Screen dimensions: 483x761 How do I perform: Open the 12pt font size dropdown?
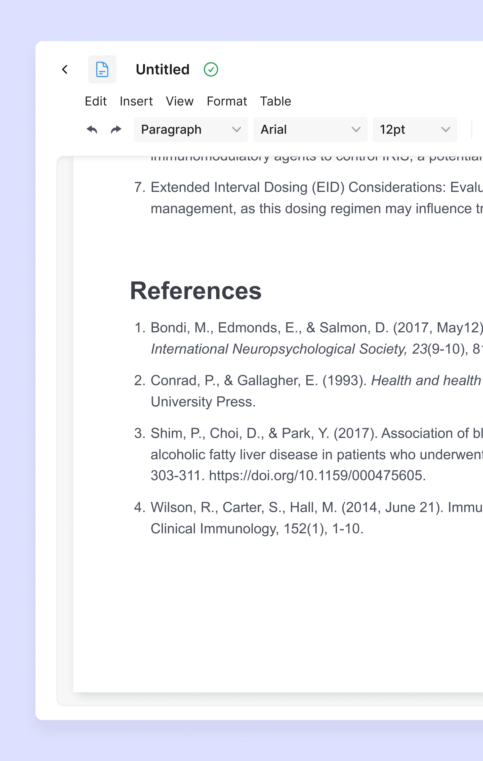[x=414, y=130]
